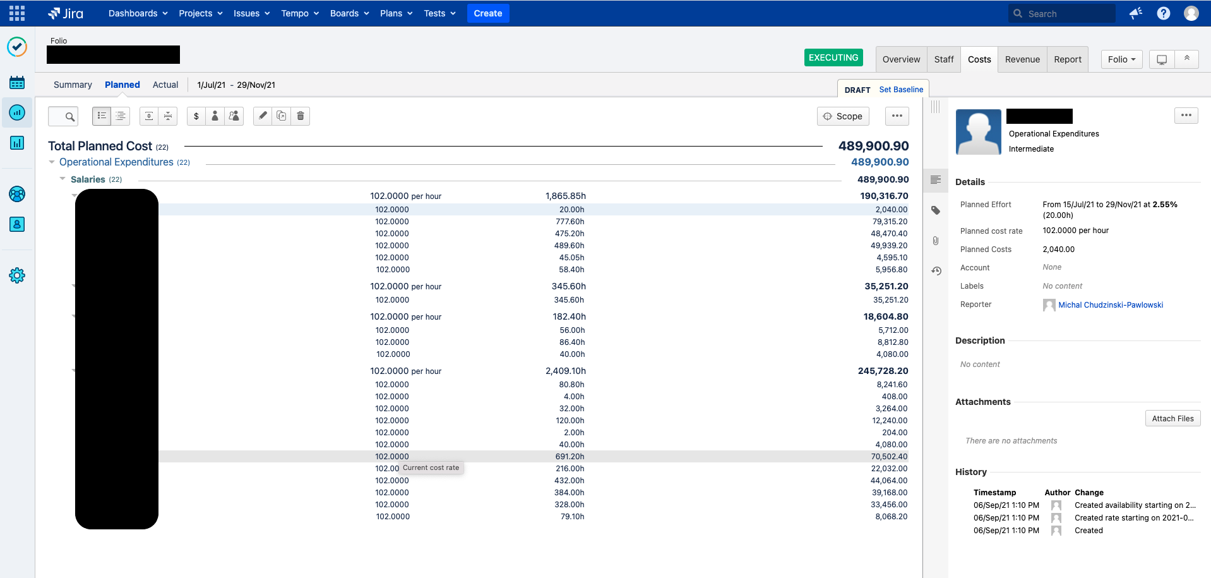Open the history clock icon in side panel

[x=936, y=271]
